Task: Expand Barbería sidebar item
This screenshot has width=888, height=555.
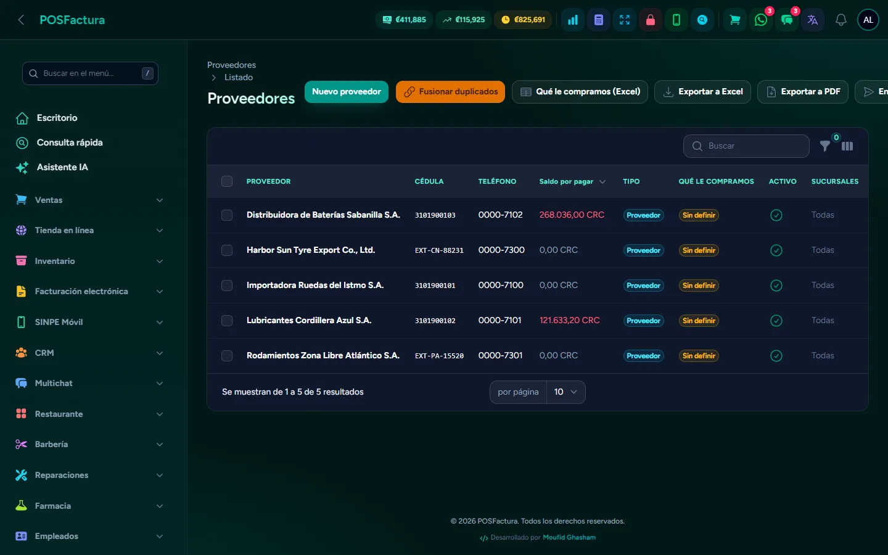Action: click(90, 444)
